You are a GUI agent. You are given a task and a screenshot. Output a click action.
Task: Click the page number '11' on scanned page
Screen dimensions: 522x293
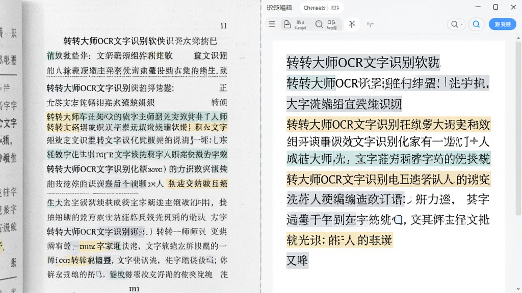(223, 26)
